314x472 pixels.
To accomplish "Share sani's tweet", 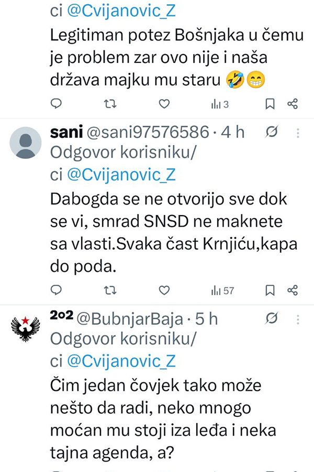I will [293, 289].
